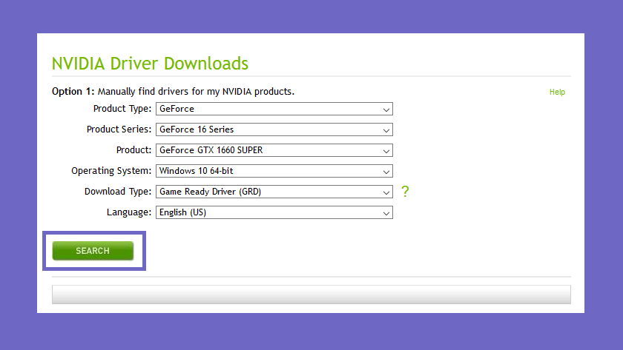Image resolution: width=623 pixels, height=350 pixels.
Task: Click the Option 1 manually find drivers text
Action: [174, 92]
